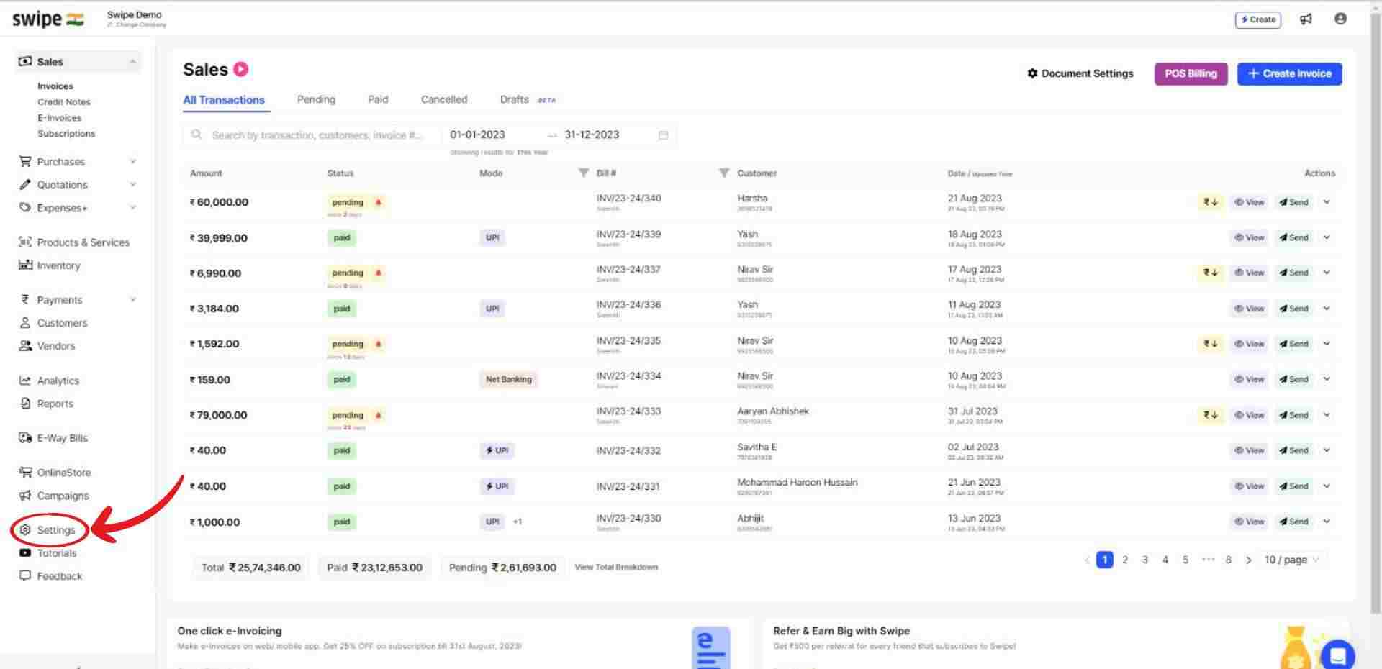1382x669 pixels.
Task: Open Reports in the sidebar
Action: click(x=55, y=404)
